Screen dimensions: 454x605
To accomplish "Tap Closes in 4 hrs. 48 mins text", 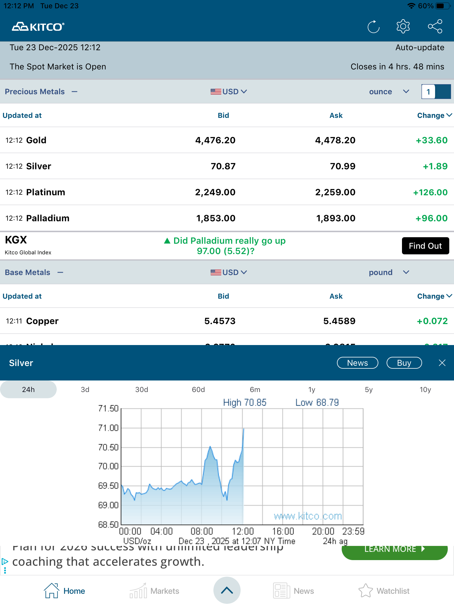I will click(397, 66).
